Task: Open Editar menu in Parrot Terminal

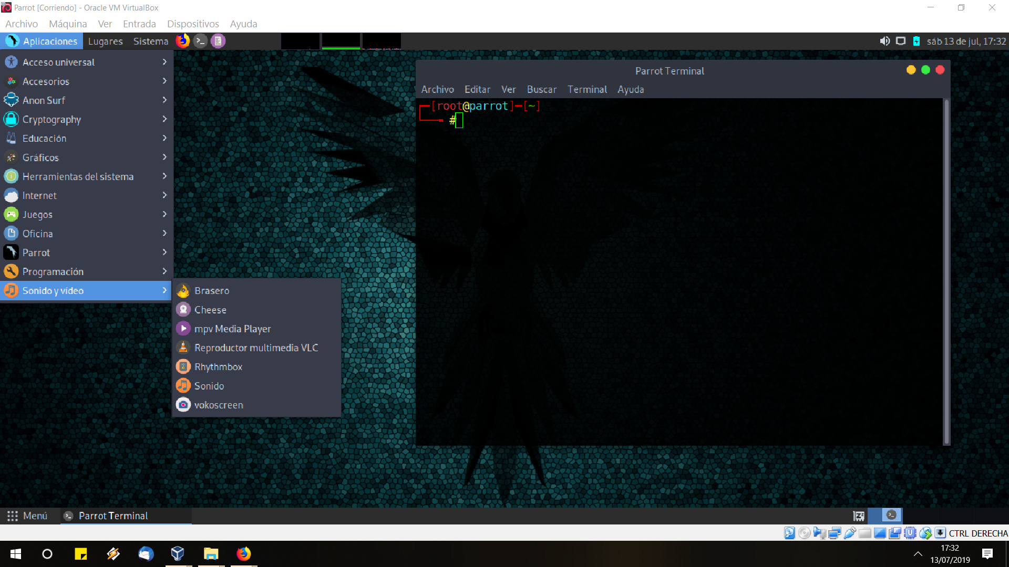Action: coord(477,89)
